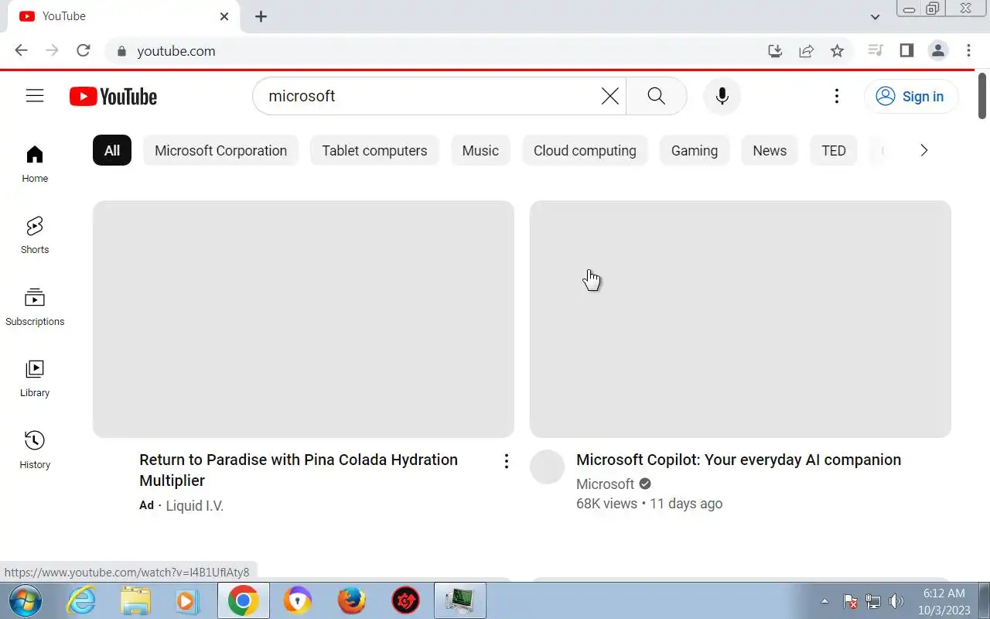Start voice search with the microphone
This screenshot has width=990, height=619.
(722, 96)
